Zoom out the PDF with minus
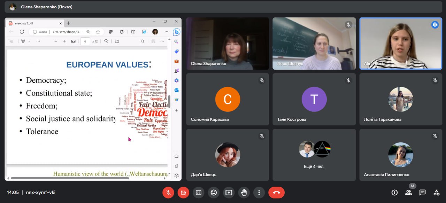Screen dimensions: 446x203 coord(56,41)
